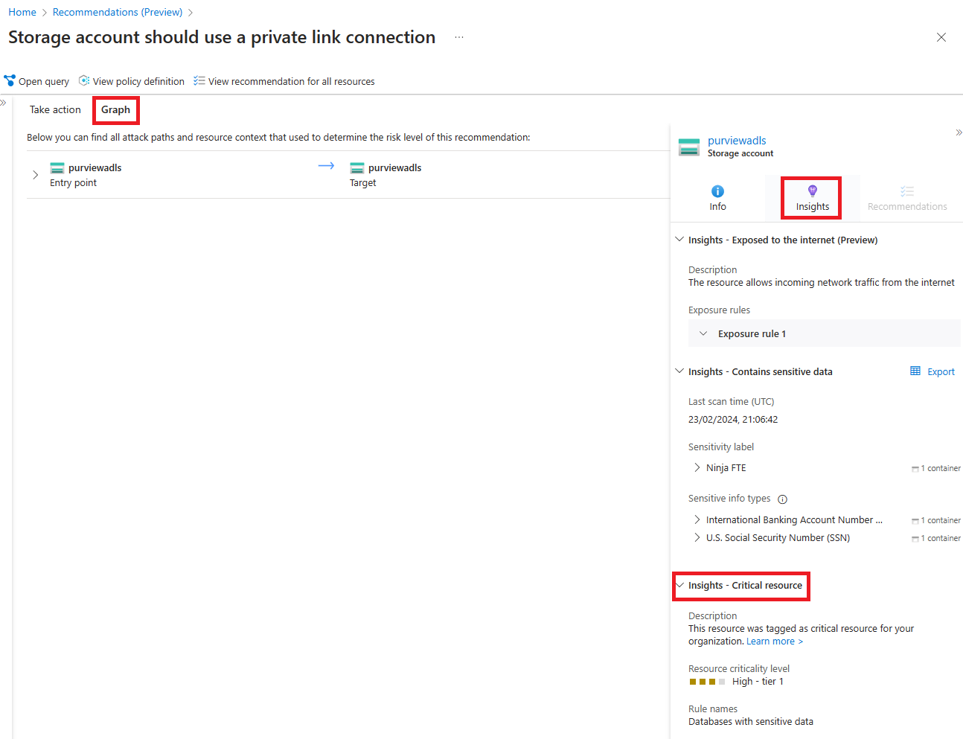Switch to the Take action tab
The height and width of the screenshot is (739, 963).
pyautogui.click(x=55, y=109)
